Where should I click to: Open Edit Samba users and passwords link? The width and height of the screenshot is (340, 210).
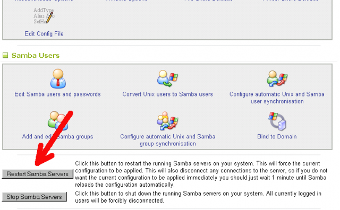[x=57, y=94]
